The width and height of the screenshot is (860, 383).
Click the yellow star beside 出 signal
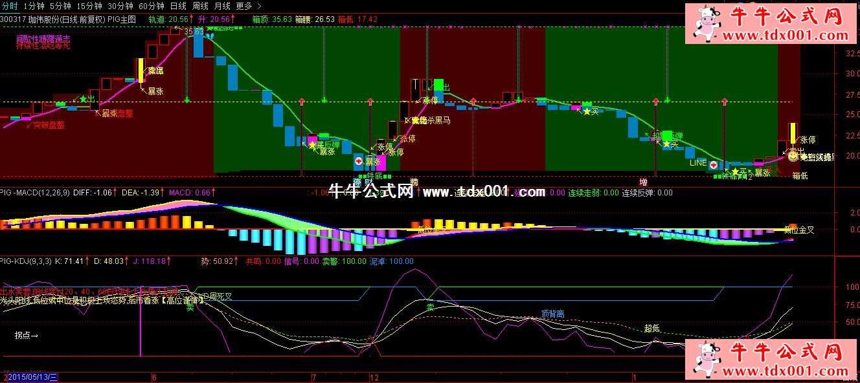83,99
